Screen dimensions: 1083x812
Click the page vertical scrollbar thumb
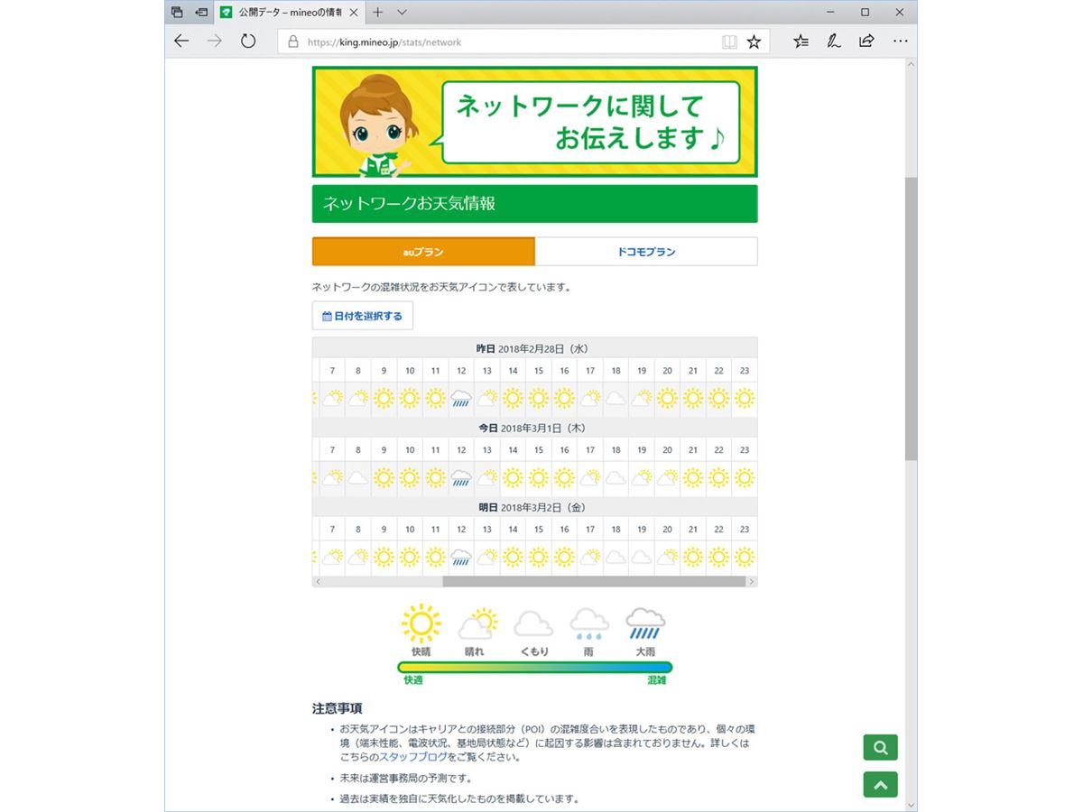[x=911, y=316]
